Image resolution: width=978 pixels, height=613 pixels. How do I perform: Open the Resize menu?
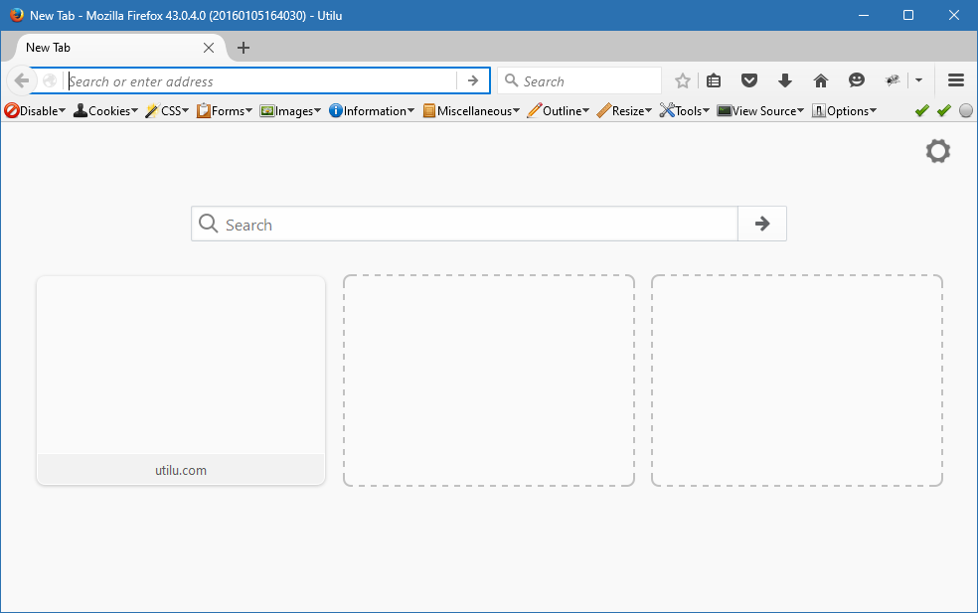tap(624, 111)
